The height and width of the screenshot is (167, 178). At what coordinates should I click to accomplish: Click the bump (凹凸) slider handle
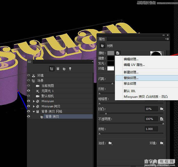(x=106, y=114)
